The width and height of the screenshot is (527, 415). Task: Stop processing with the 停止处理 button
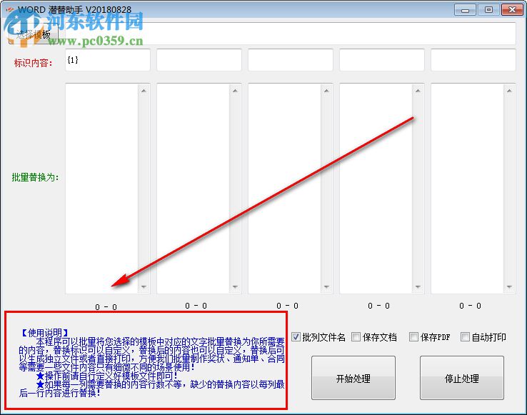[x=462, y=378]
